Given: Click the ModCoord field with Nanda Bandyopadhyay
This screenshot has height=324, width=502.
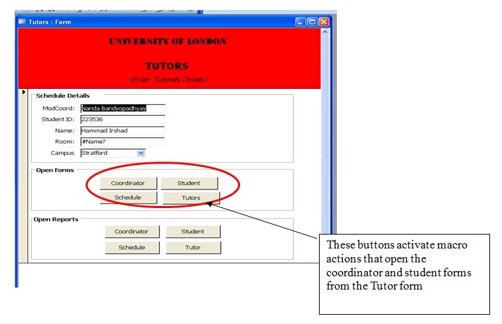Looking at the screenshot, I should point(122,109).
